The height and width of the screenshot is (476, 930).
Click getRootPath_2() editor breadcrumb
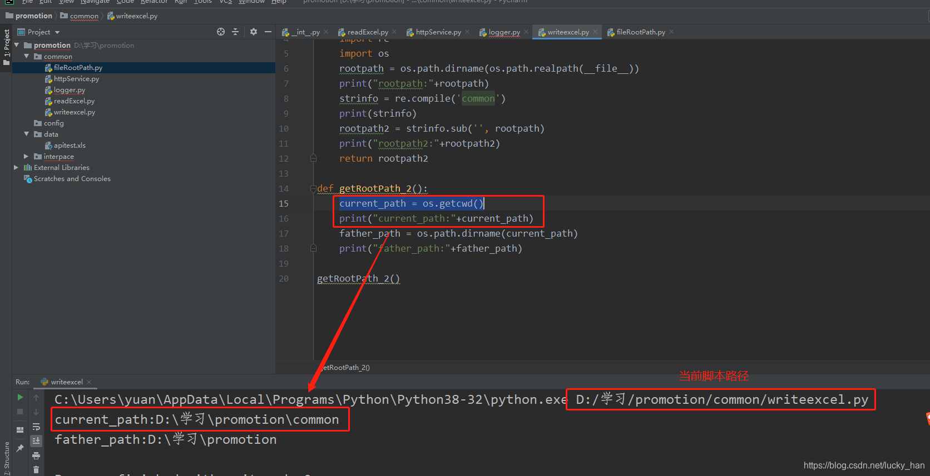coord(344,368)
